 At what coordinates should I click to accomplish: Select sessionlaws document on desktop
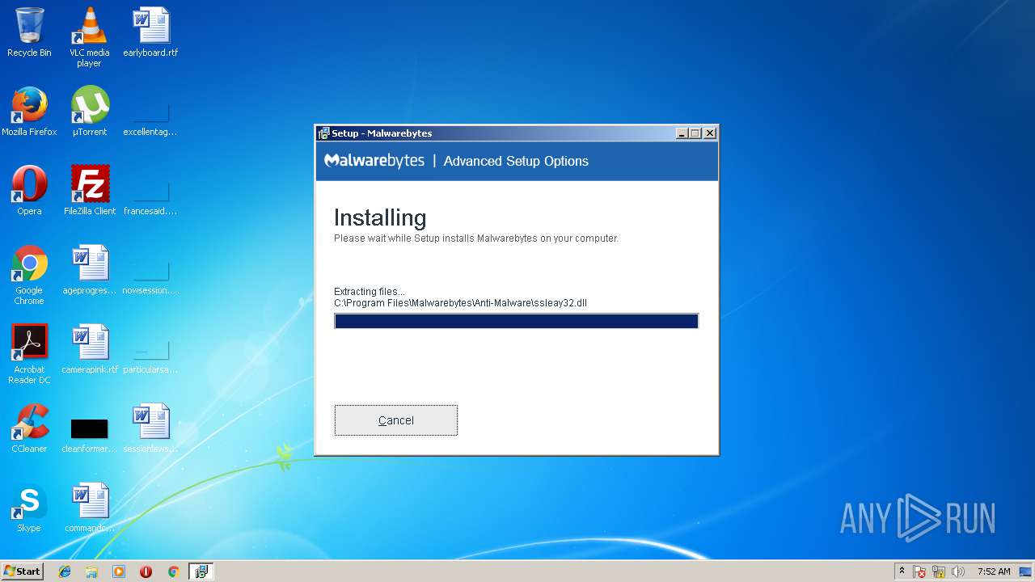point(150,428)
